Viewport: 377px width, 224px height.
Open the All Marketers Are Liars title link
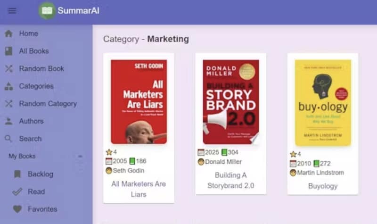coord(139,189)
